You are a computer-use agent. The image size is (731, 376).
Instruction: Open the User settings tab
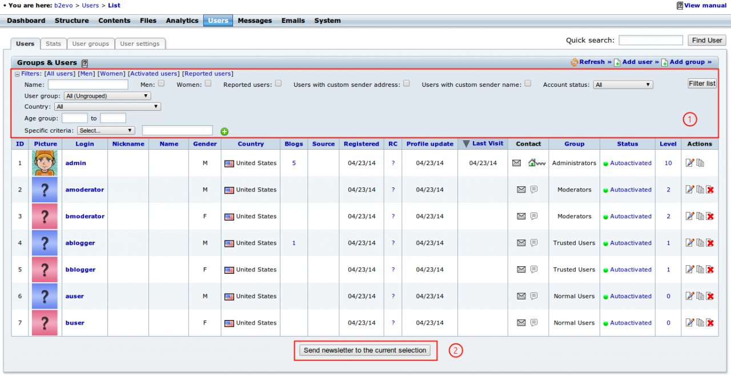point(140,43)
